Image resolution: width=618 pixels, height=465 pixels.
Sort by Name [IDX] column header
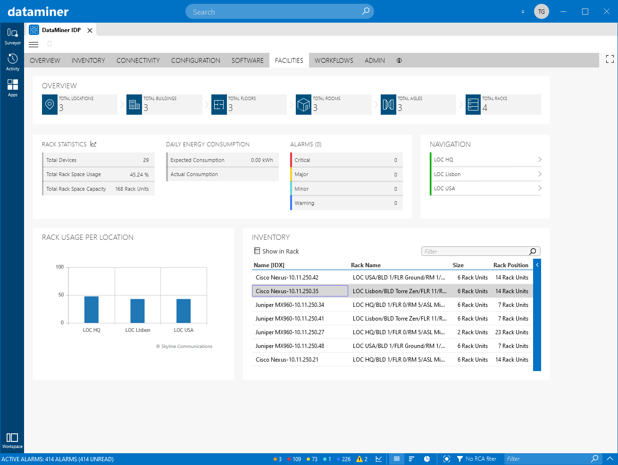point(269,265)
